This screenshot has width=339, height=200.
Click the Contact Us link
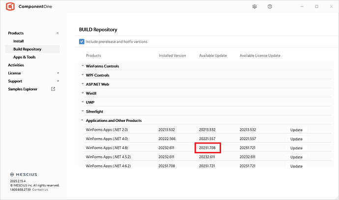[40, 190]
